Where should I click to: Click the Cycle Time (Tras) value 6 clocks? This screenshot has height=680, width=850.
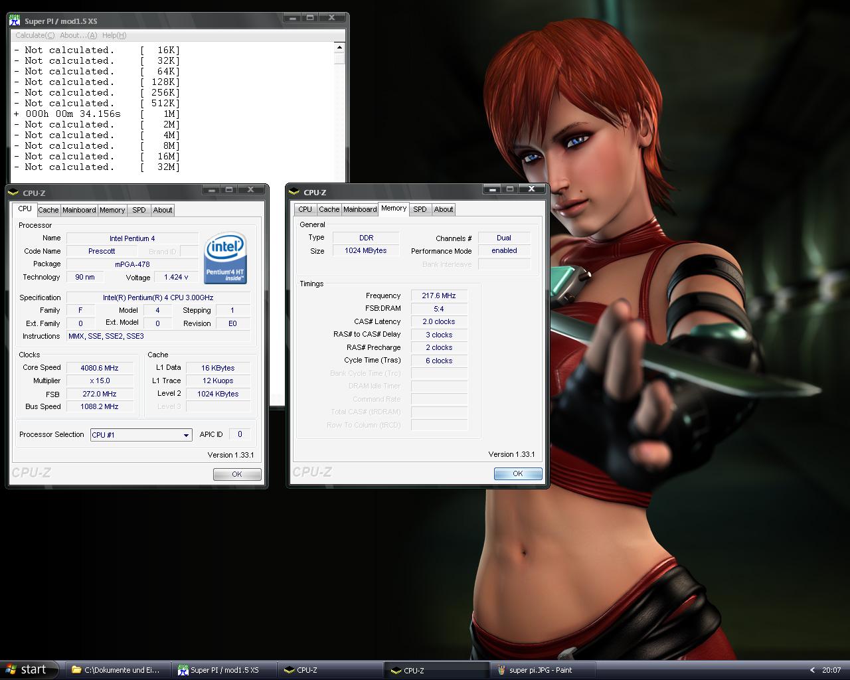[x=439, y=361]
